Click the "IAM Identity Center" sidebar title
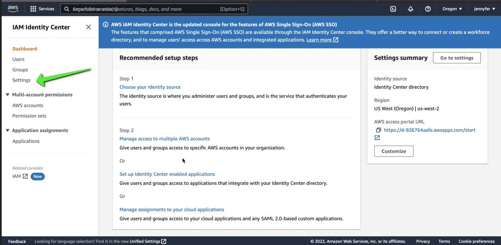501x245 pixels. pyautogui.click(x=41, y=27)
